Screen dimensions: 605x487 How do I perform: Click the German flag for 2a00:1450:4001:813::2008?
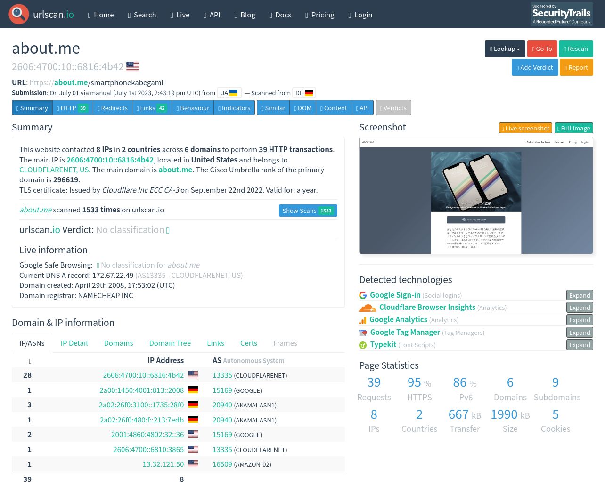click(x=193, y=390)
